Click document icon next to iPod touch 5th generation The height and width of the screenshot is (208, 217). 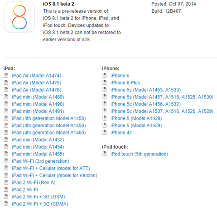point(105,154)
